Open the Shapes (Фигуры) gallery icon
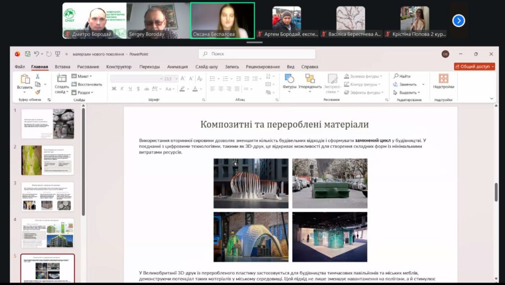 [x=289, y=79]
